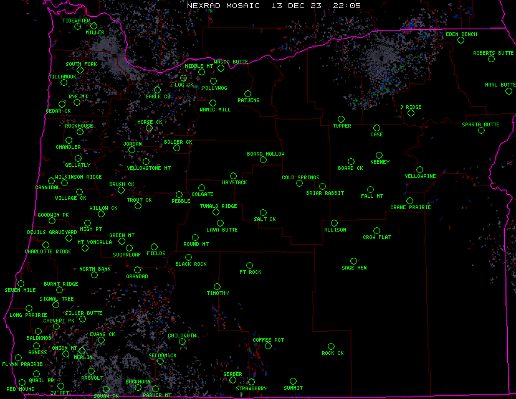Click the Rock Ck station circle
The height and width of the screenshot is (399, 516).
coord(331,346)
